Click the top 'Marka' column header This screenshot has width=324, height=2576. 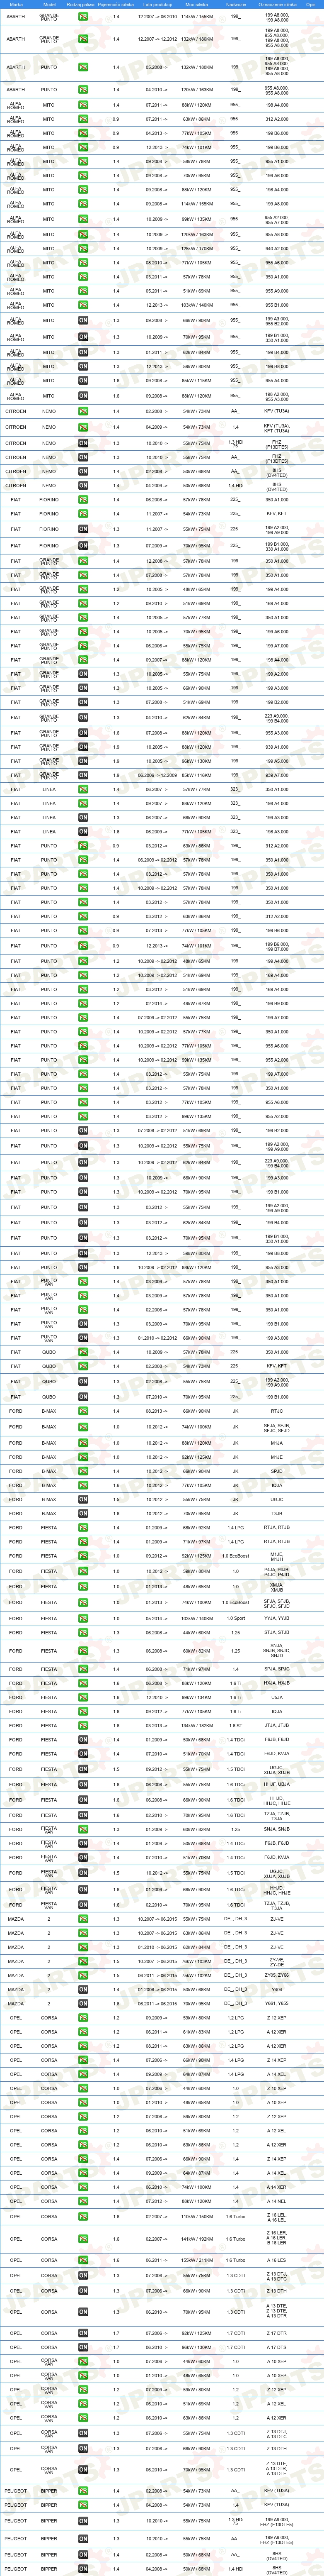[x=16, y=4]
